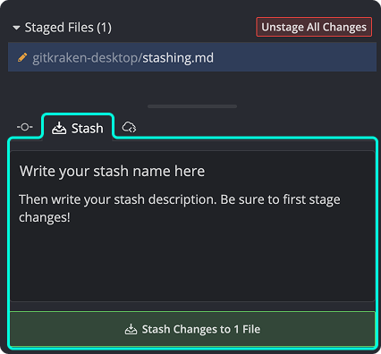Click empty space in stash message box
Image resolution: width=381 pixels, height=354 pixels.
tap(192, 262)
